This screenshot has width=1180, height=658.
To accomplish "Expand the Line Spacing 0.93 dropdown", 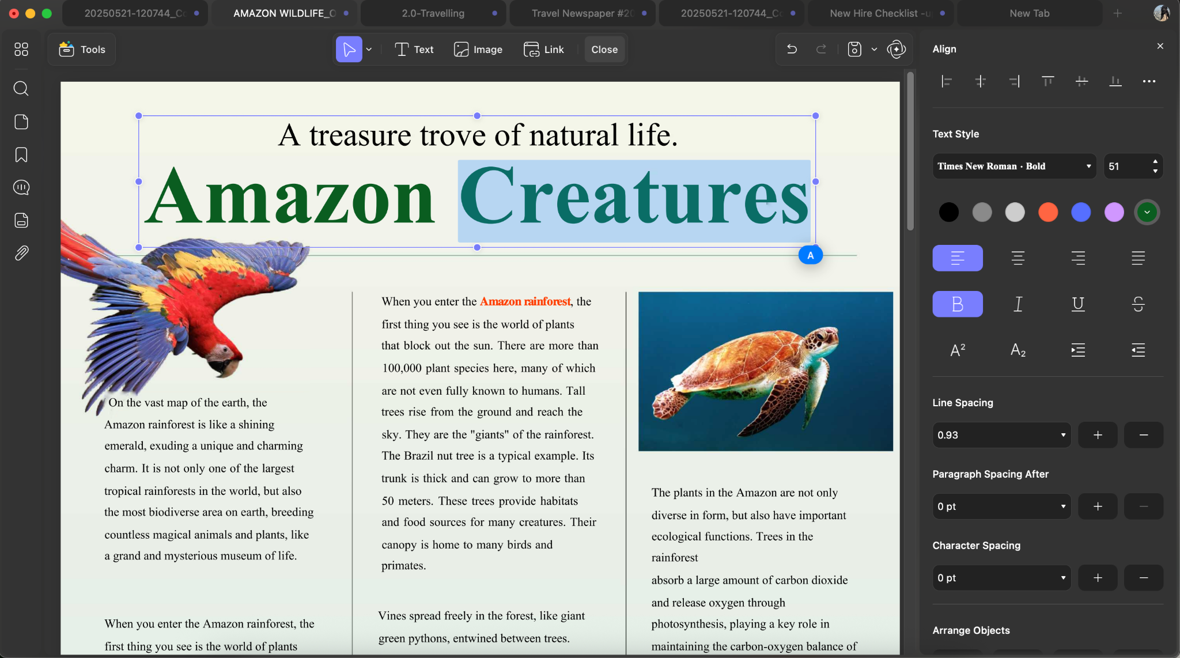I will click(1001, 435).
